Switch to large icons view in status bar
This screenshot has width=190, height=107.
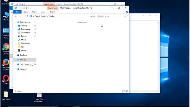tap(127, 91)
